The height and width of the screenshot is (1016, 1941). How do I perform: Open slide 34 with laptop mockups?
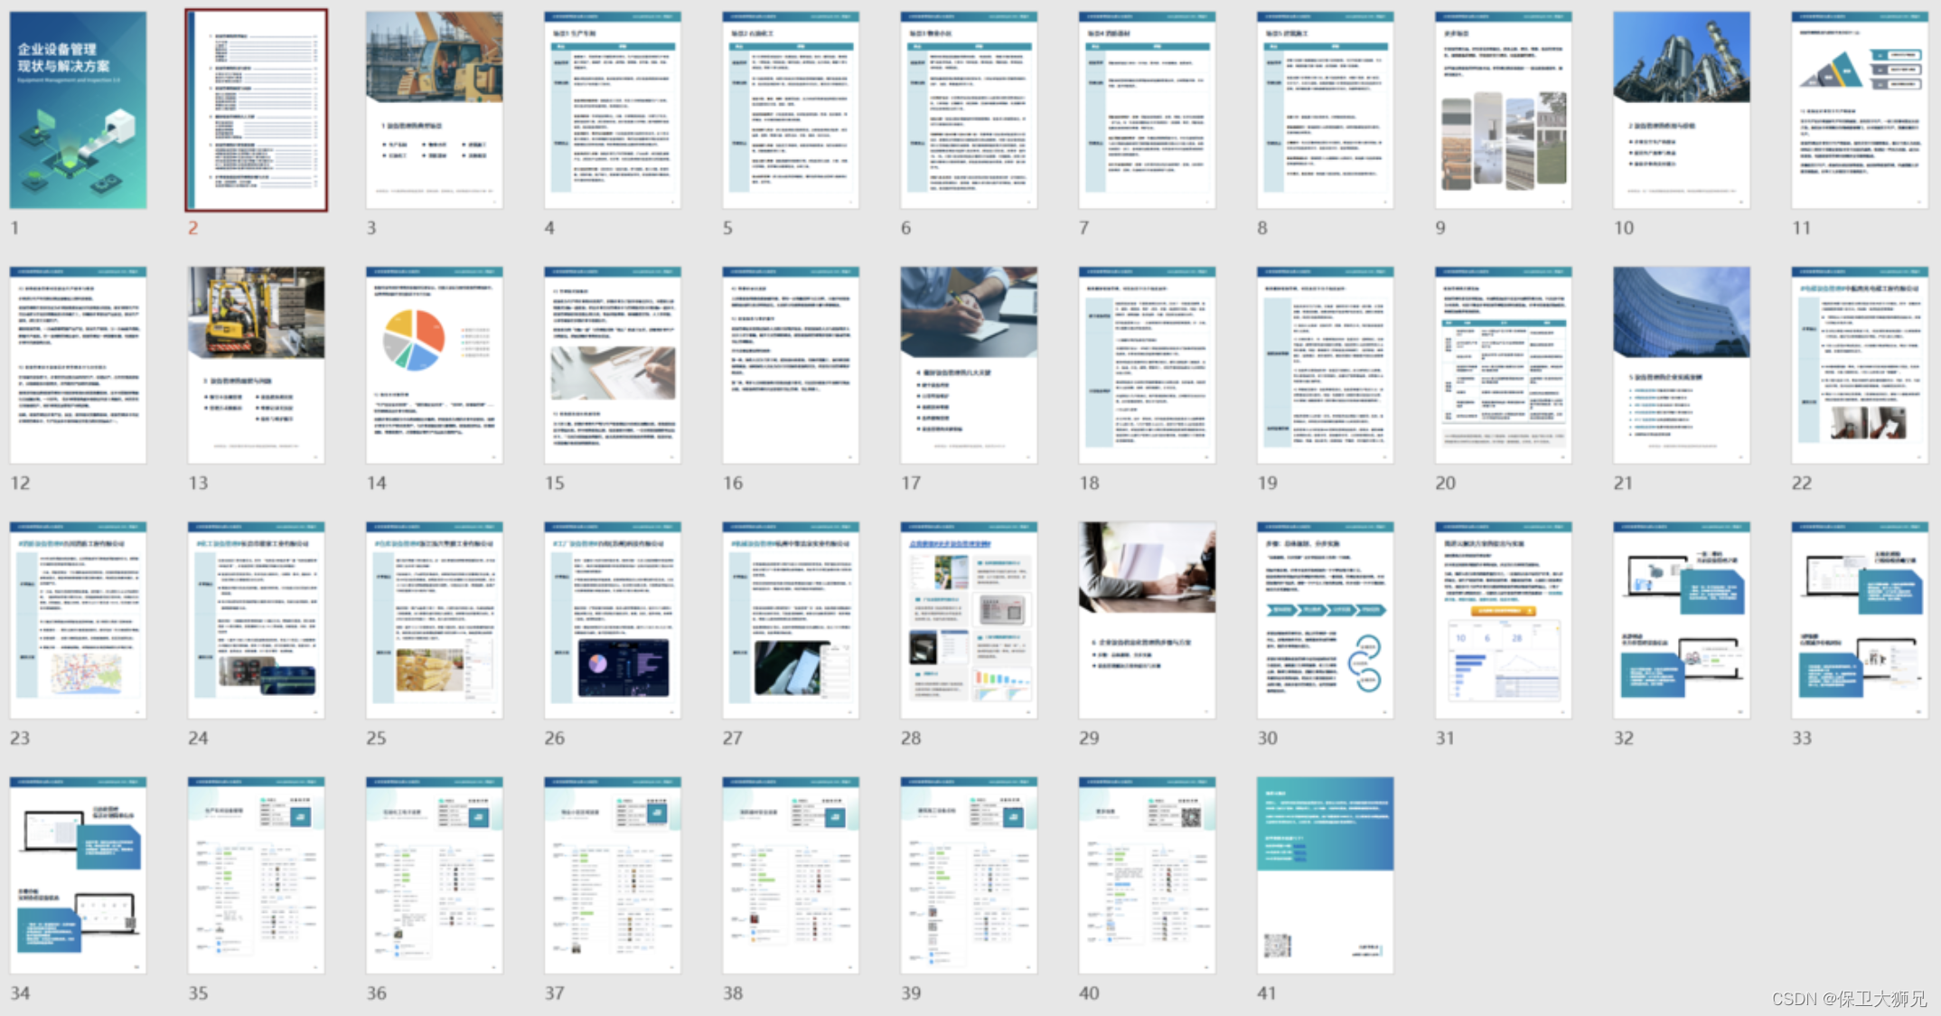click(x=78, y=875)
